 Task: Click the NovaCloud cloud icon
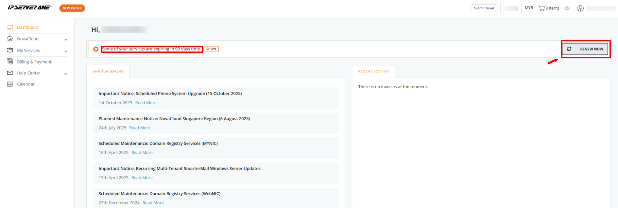point(10,39)
